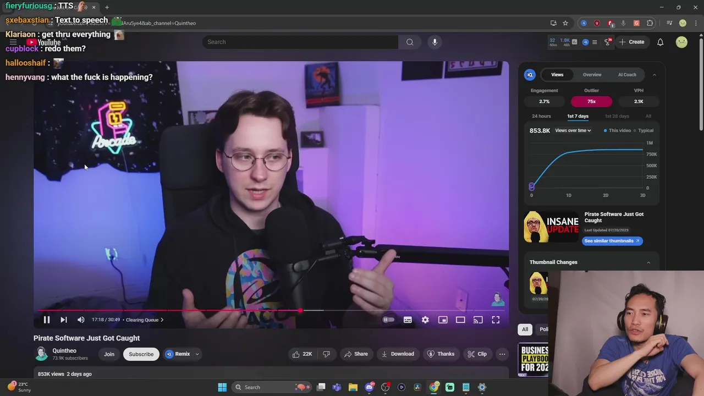704x396 pixels.
Task: Open the Quintheo channel name link
Action: pos(64,351)
